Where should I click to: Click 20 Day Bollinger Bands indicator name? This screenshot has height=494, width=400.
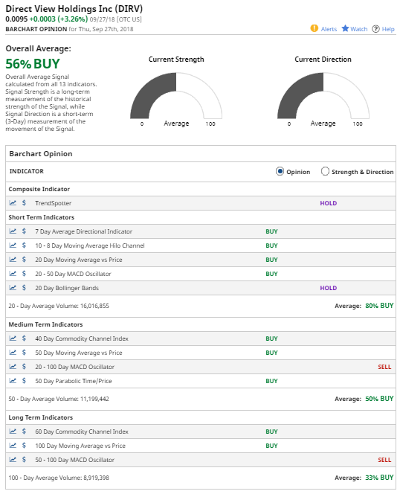click(67, 288)
